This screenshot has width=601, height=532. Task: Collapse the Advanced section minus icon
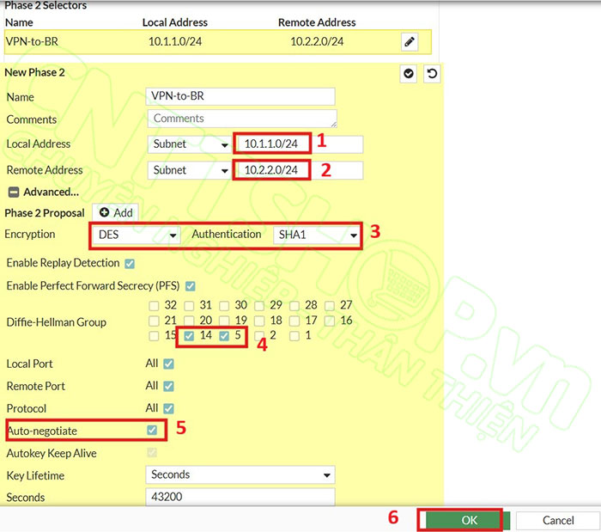point(14,192)
